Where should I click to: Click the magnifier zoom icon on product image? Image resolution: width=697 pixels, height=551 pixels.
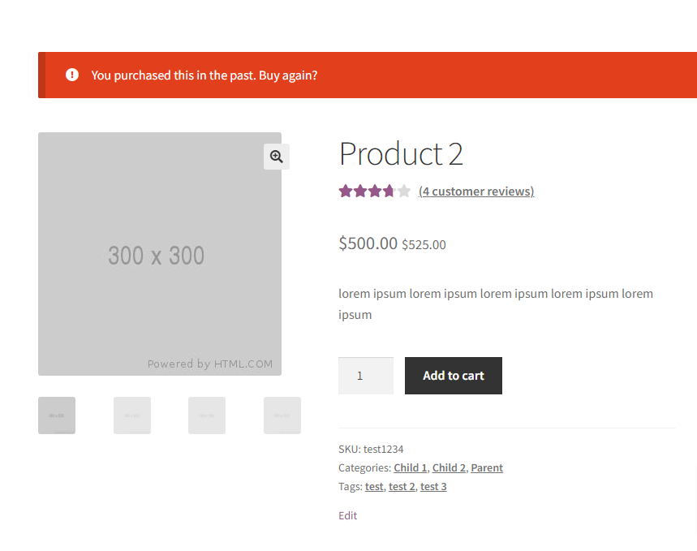277,157
